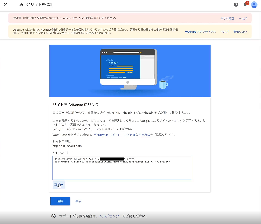Viewport: 261px width, 224px height.
Task: Select the site URL http://onijussoku.com text
Action: pyautogui.click(x=67, y=146)
